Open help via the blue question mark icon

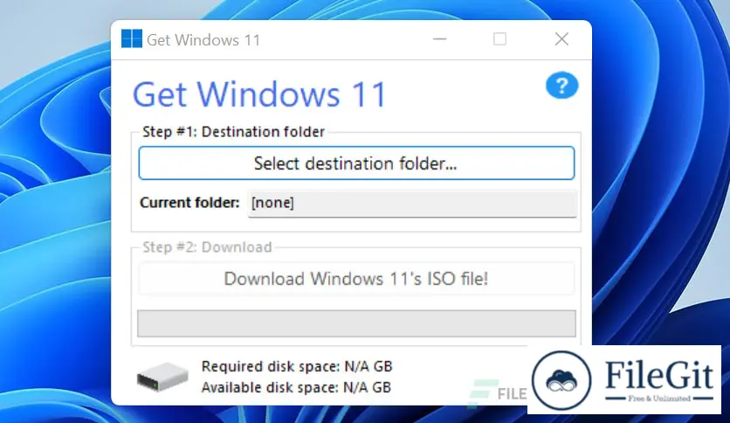(x=562, y=86)
